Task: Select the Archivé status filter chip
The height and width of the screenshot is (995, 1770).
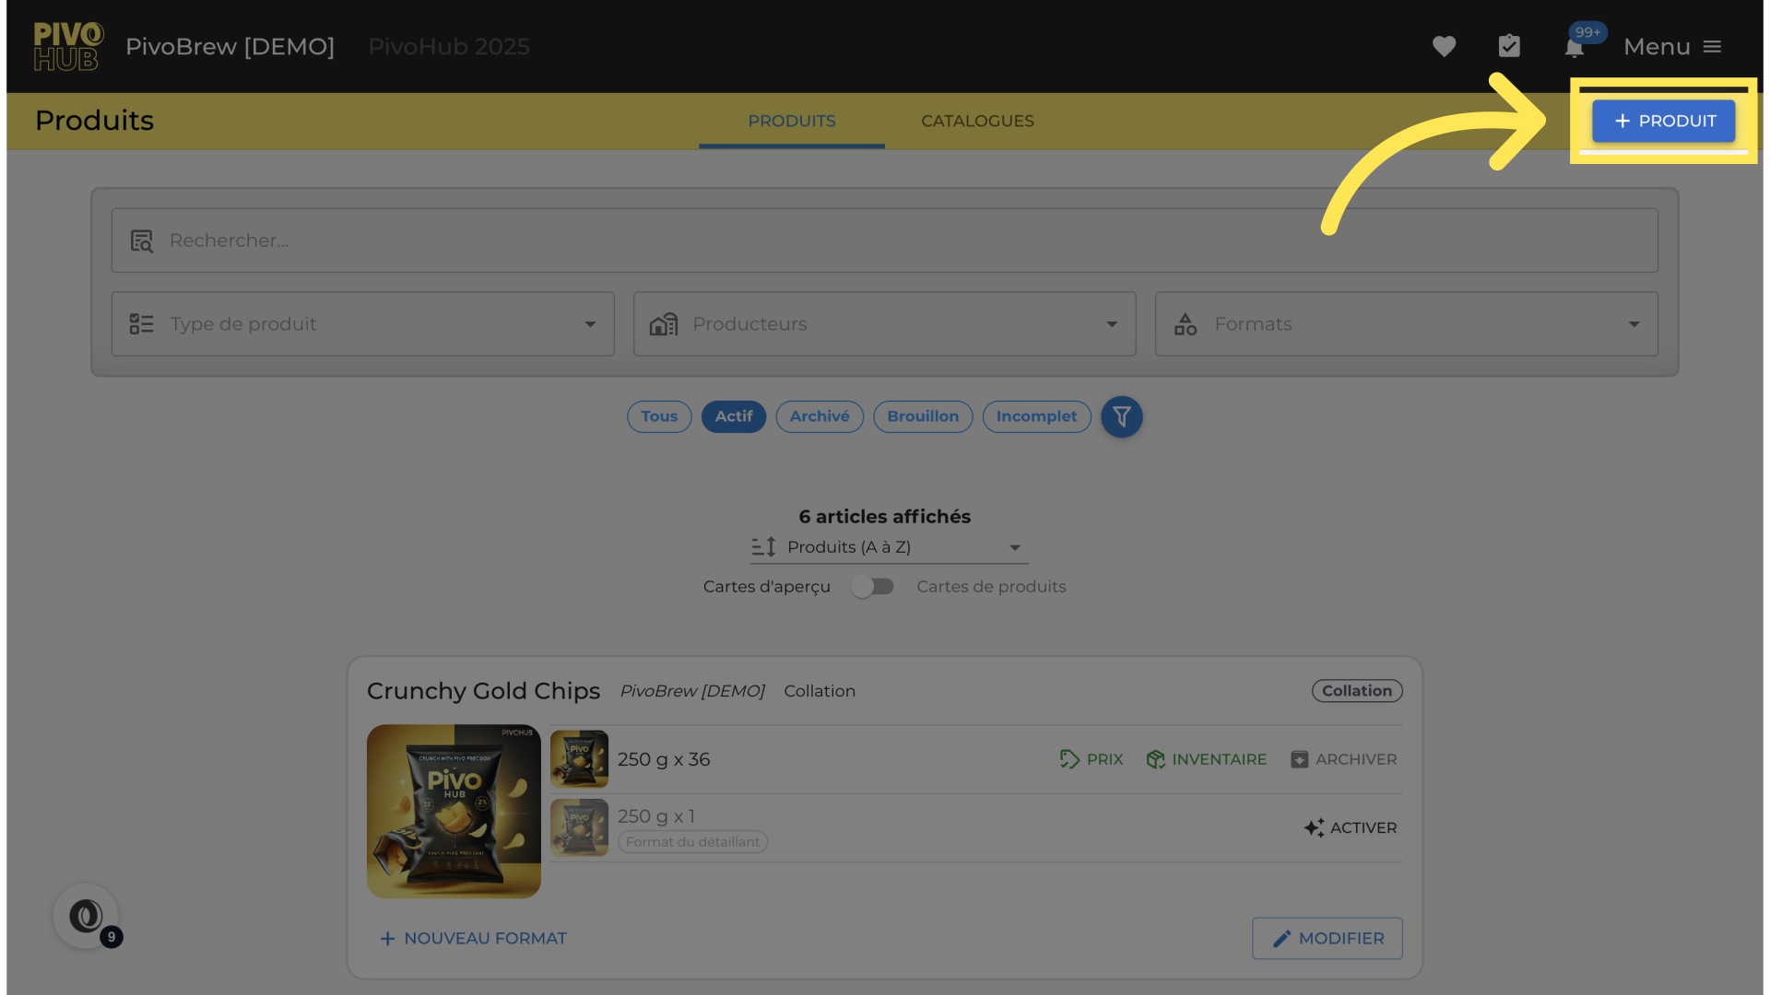Action: [x=819, y=416]
